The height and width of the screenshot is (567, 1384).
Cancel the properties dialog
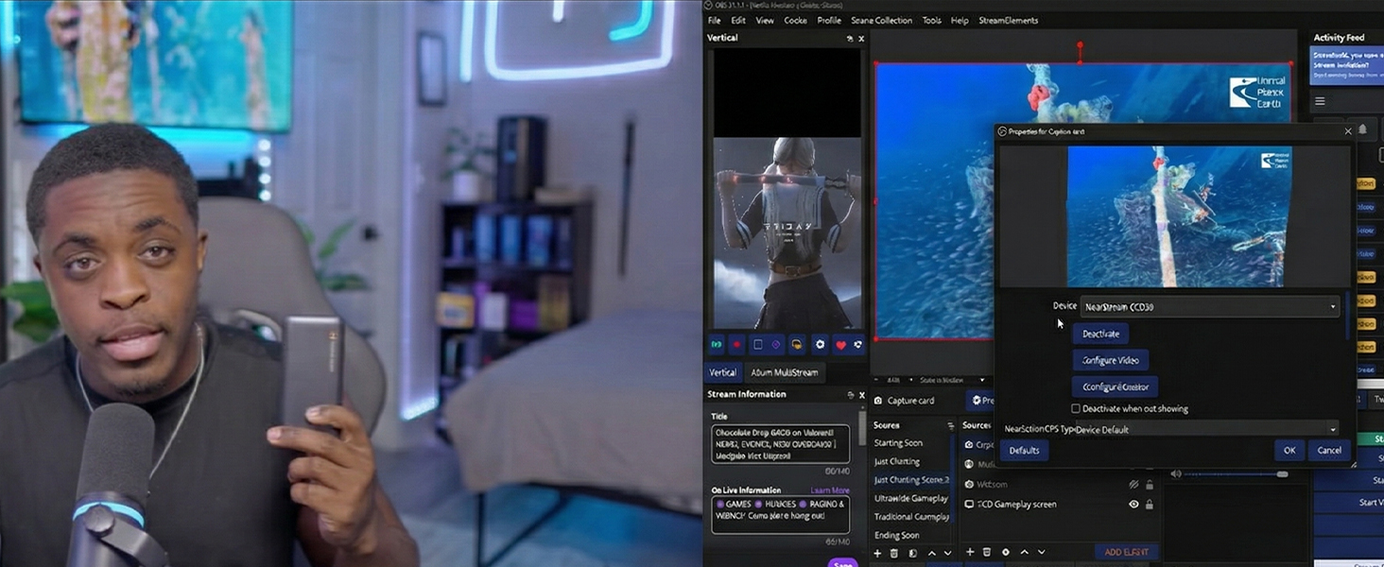click(1329, 451)
